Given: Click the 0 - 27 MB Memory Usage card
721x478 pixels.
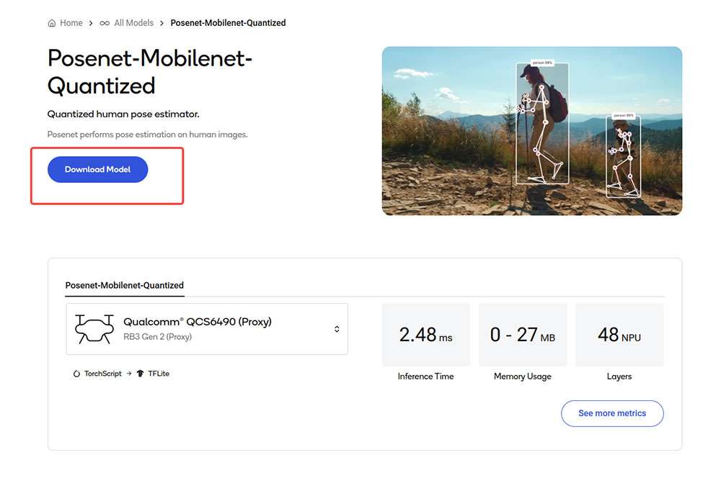Looking at the screenshot, I should [523, 335].
